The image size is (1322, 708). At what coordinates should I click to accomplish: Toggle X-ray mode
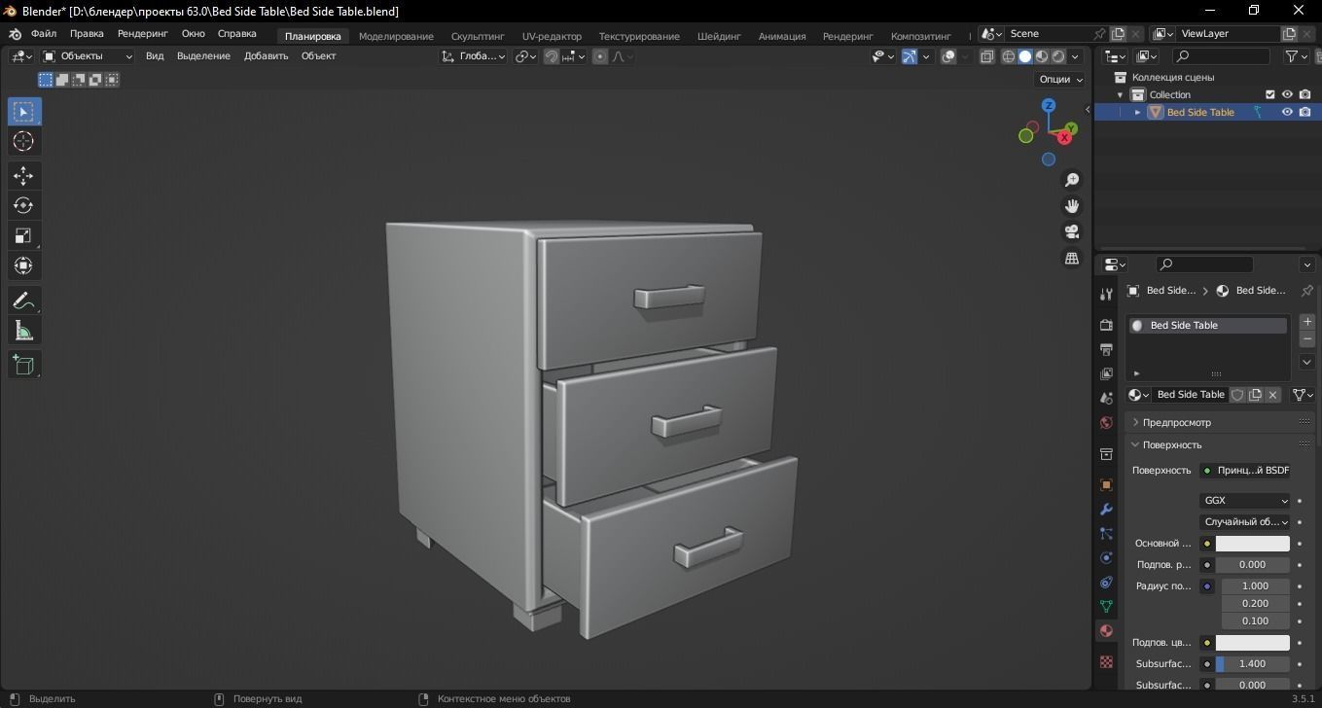coord(986,56)
